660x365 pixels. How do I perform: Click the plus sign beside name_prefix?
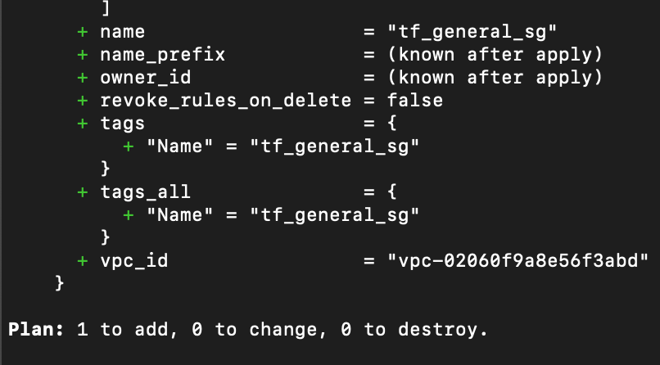point(83,55)
